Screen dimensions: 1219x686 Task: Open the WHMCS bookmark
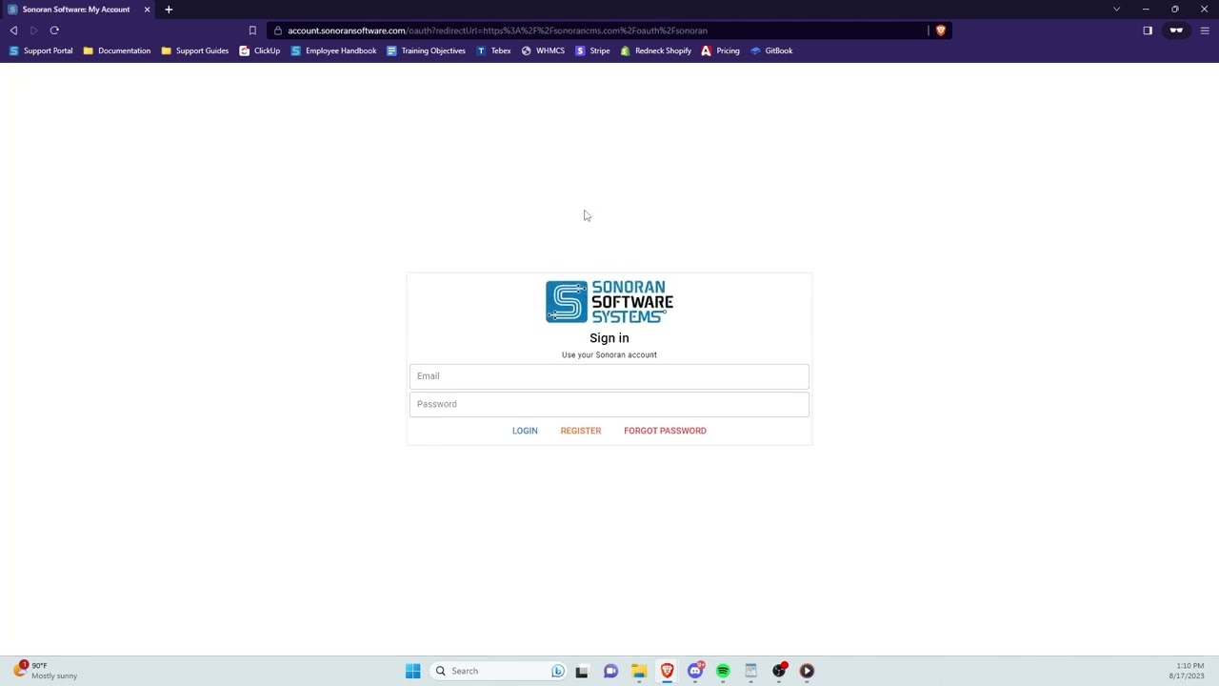(x=543, y=50)
